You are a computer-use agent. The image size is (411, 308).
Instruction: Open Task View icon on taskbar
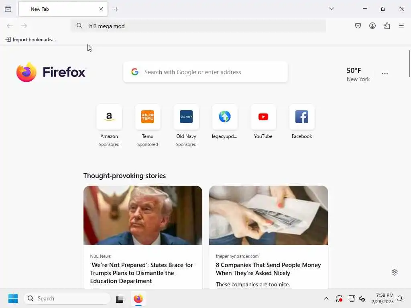coord(120,299)
